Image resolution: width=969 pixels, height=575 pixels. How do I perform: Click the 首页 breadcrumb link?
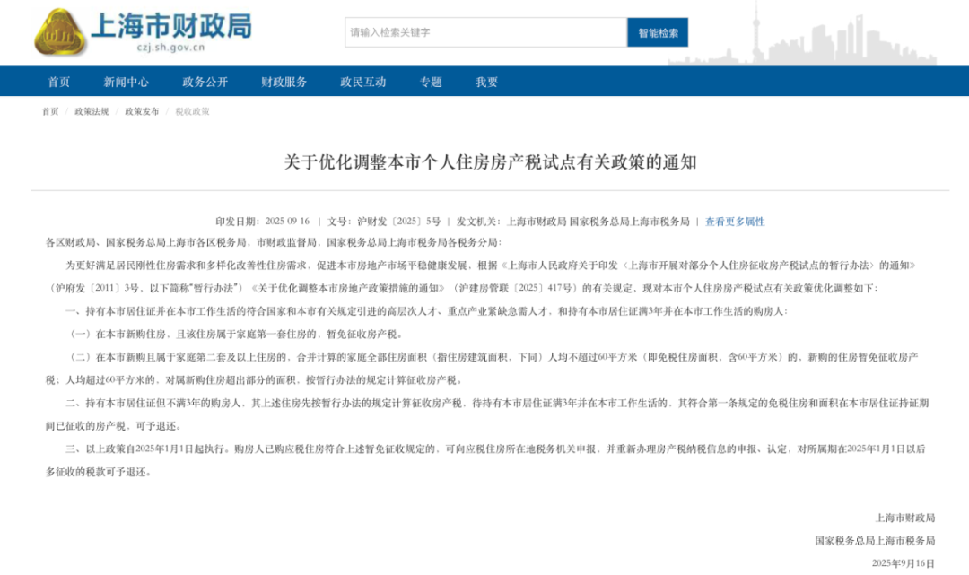(x=49, y=111)
